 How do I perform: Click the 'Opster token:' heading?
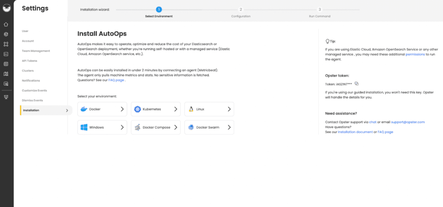pyautogui.click(x=337, y=75)
